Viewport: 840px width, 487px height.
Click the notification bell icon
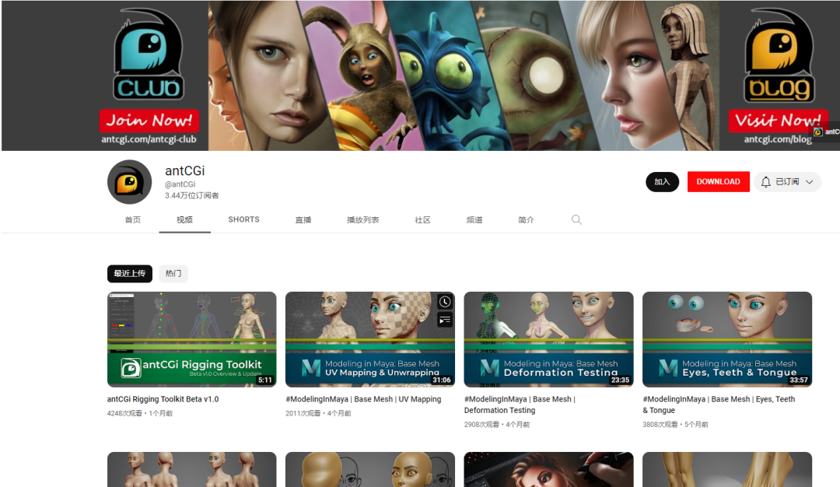point(766,181)
